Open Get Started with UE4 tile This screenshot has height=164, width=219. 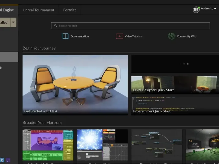(x=75, y=85)
